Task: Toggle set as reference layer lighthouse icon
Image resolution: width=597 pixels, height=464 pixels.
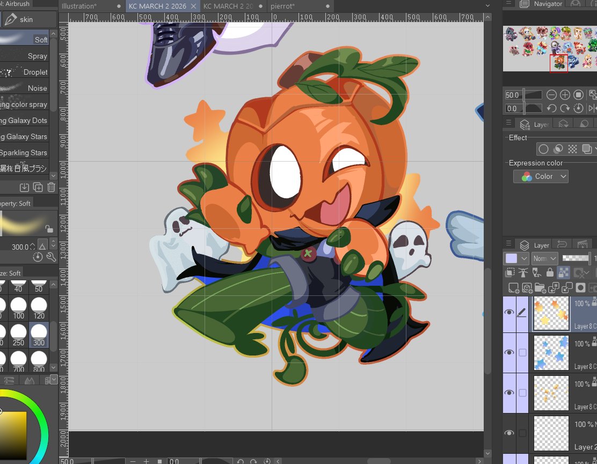Action: (523, 272)
